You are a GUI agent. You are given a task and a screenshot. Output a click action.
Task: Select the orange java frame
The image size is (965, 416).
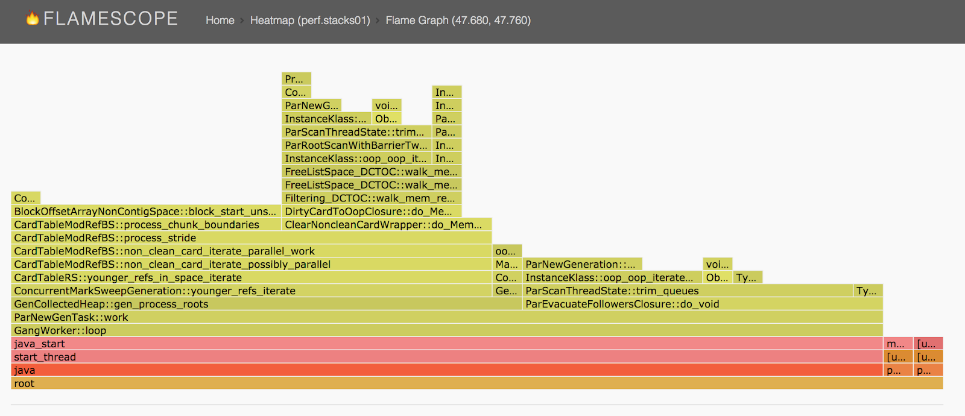coord(446,370)
